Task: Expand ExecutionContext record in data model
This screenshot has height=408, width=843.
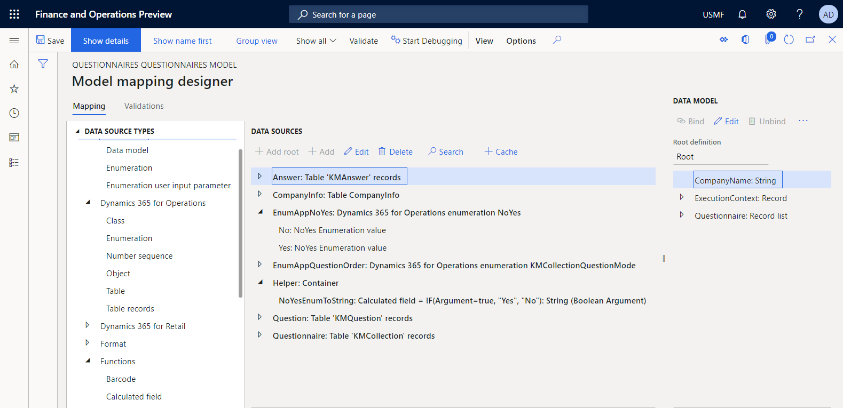Action: click(x=682, y=197)
